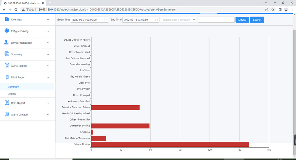This screenshot has width=296, height=160.
Task: Click the browser back arrow
Action: (4, 10)
